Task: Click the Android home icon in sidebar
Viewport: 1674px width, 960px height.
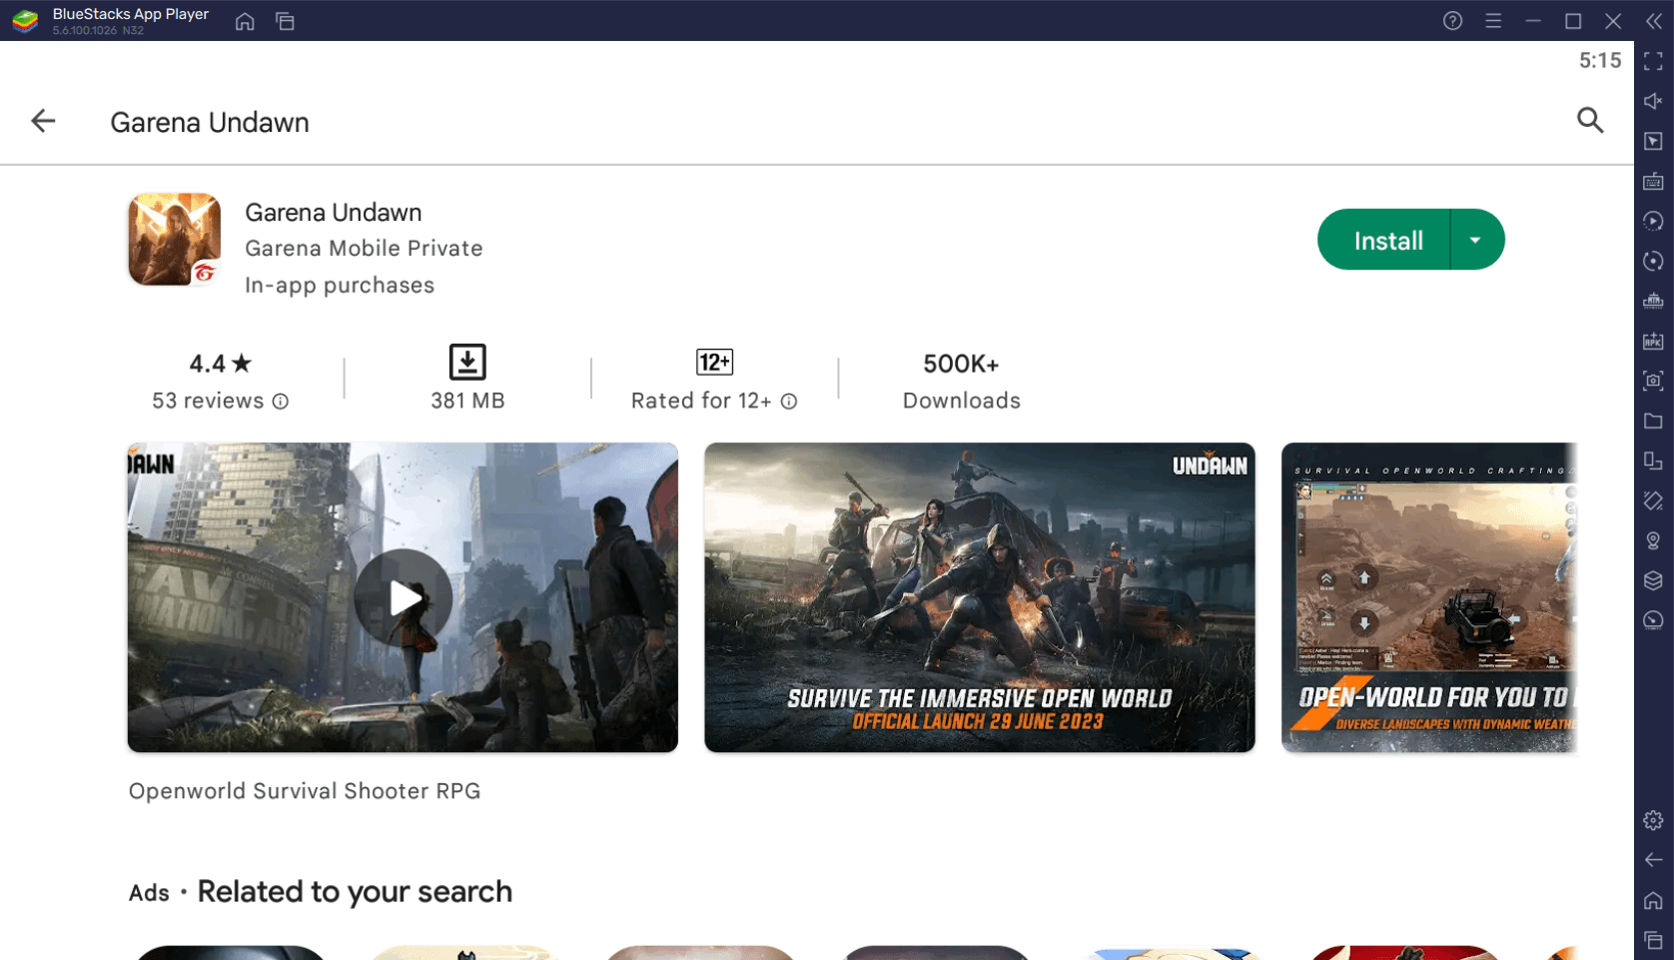Action: [x=1653, y=901]
